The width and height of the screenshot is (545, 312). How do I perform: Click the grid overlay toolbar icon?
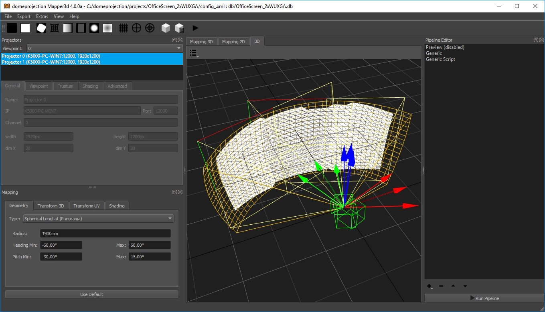pyautogui.click(x=124, y=28)
